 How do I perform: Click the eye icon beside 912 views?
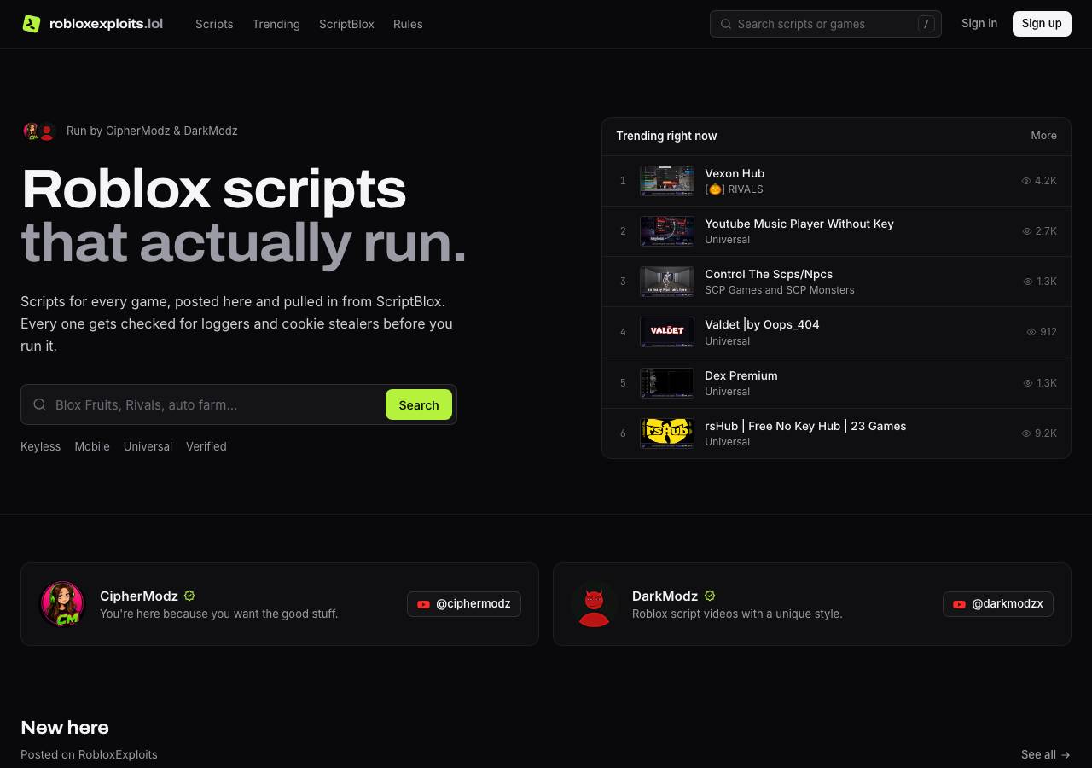1031,332
